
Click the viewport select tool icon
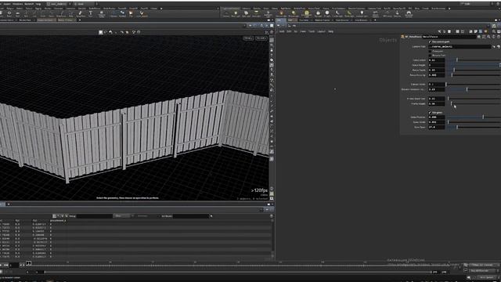coord(101,32)
